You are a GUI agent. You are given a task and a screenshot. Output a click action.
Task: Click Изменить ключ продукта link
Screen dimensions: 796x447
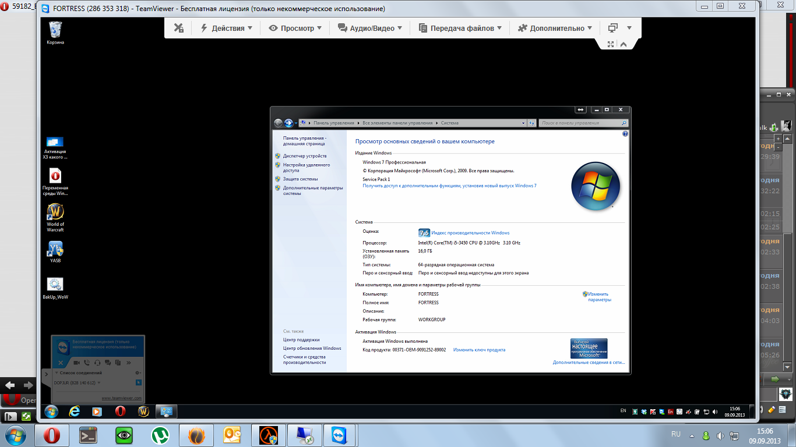coord(479,350)
